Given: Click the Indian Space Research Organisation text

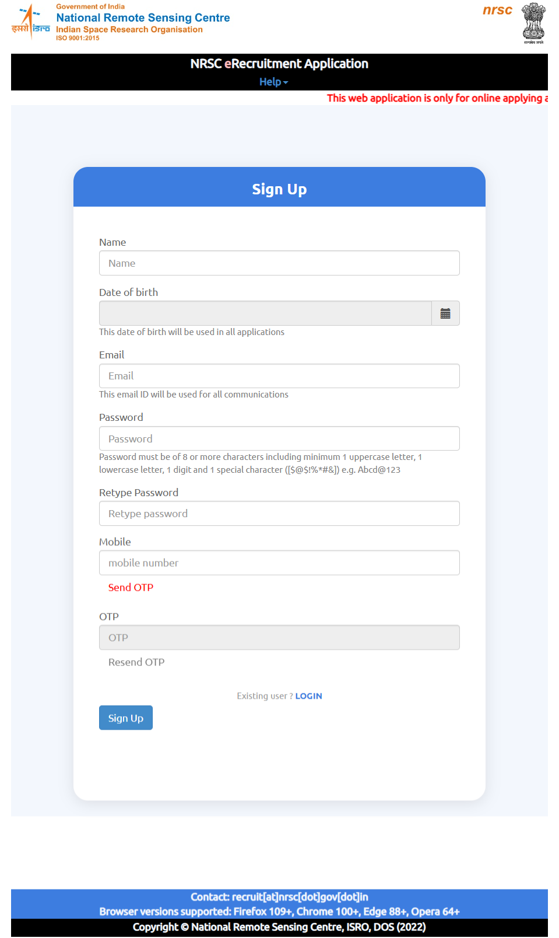Looking at the screenshot, I should tap(129, 29).
